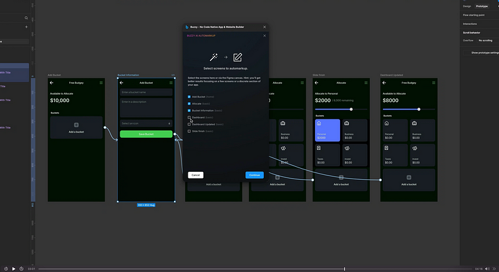This screenshot has width=499, height=272.
Task: Click the Taxes icon in Dashboard Updated frame
Action: tap(386, 148)
